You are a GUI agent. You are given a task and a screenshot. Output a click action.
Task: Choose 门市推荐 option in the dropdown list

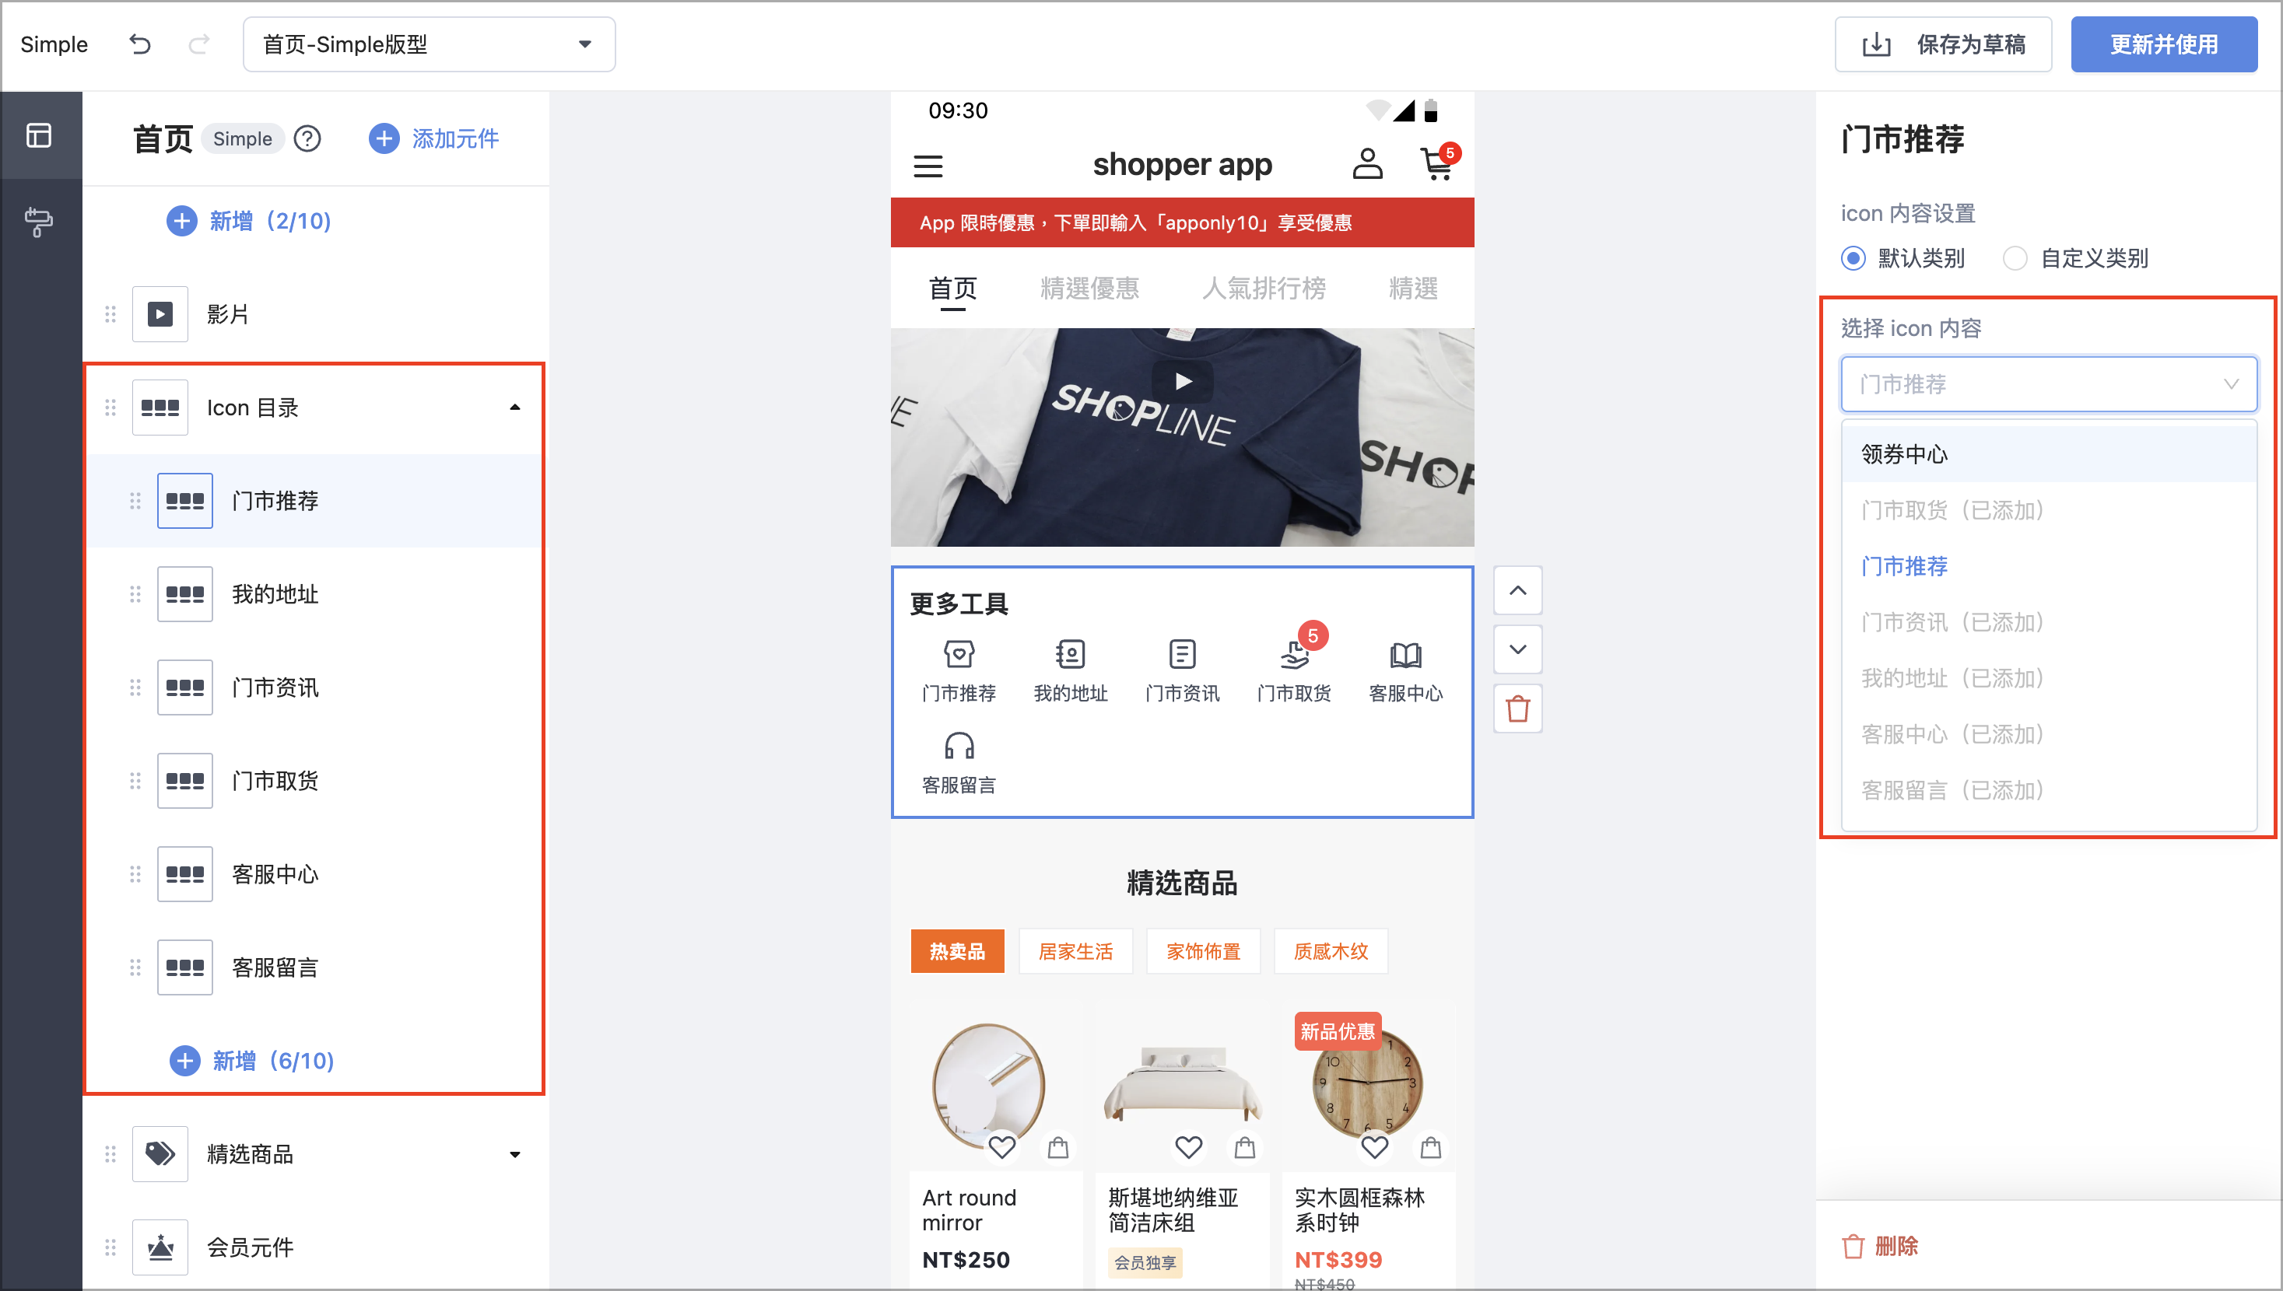(2048, 567)
